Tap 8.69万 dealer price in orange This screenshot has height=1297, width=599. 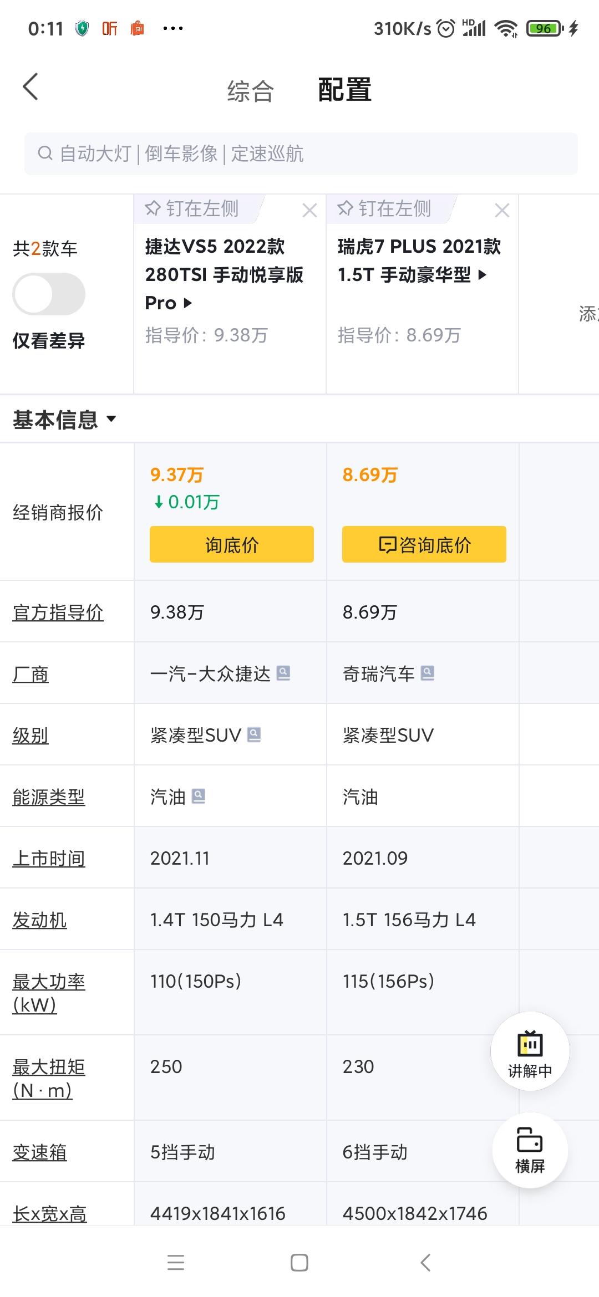(x=370, y=475)
